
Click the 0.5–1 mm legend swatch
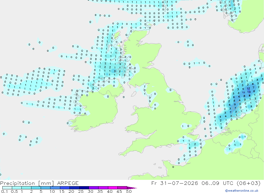[17, 188]
